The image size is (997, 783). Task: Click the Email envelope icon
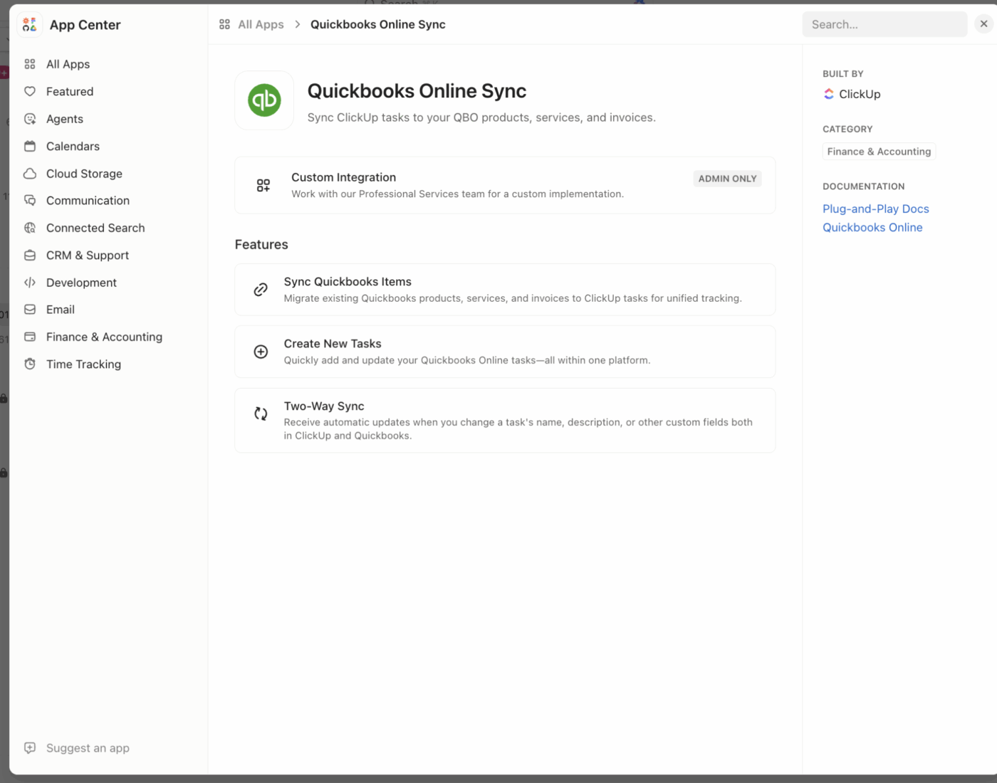(30, 309)
